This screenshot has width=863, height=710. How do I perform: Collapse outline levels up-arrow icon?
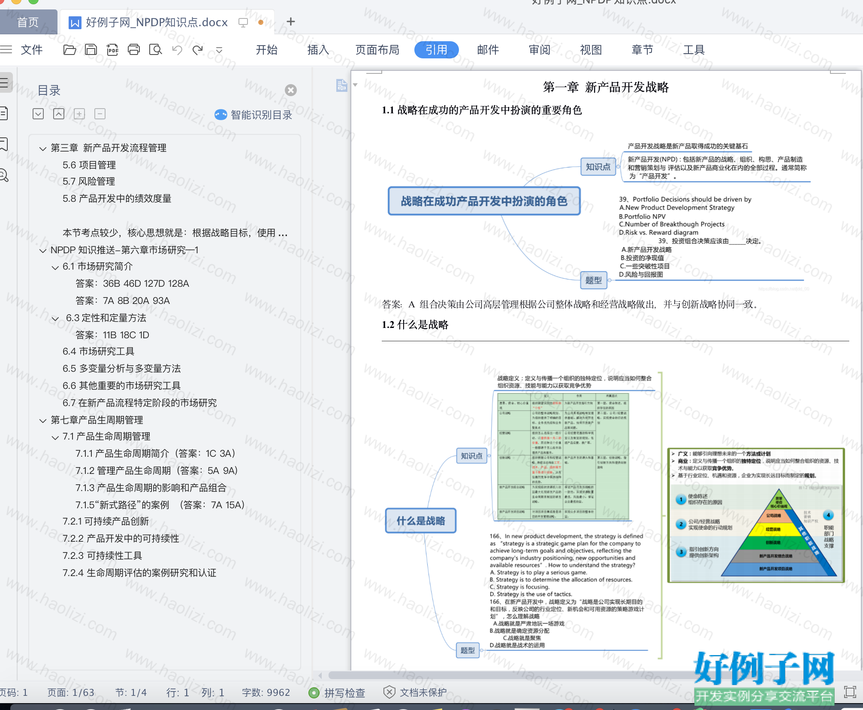tap(59, 114)
